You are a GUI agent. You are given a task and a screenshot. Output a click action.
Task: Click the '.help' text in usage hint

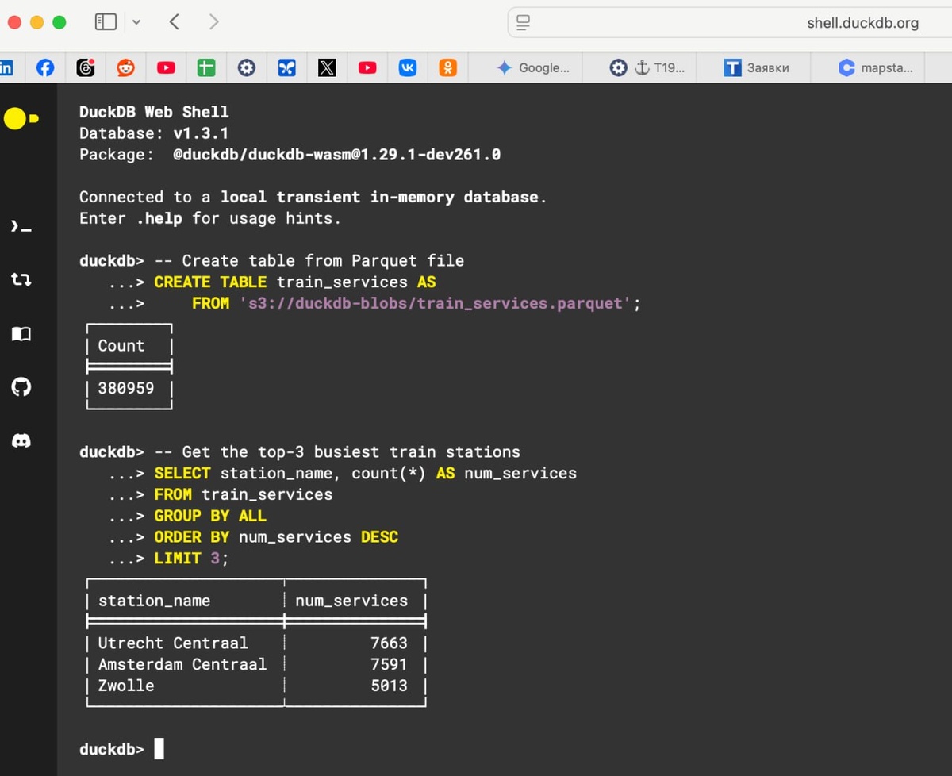pyautogui.click(x=159, y=218)
